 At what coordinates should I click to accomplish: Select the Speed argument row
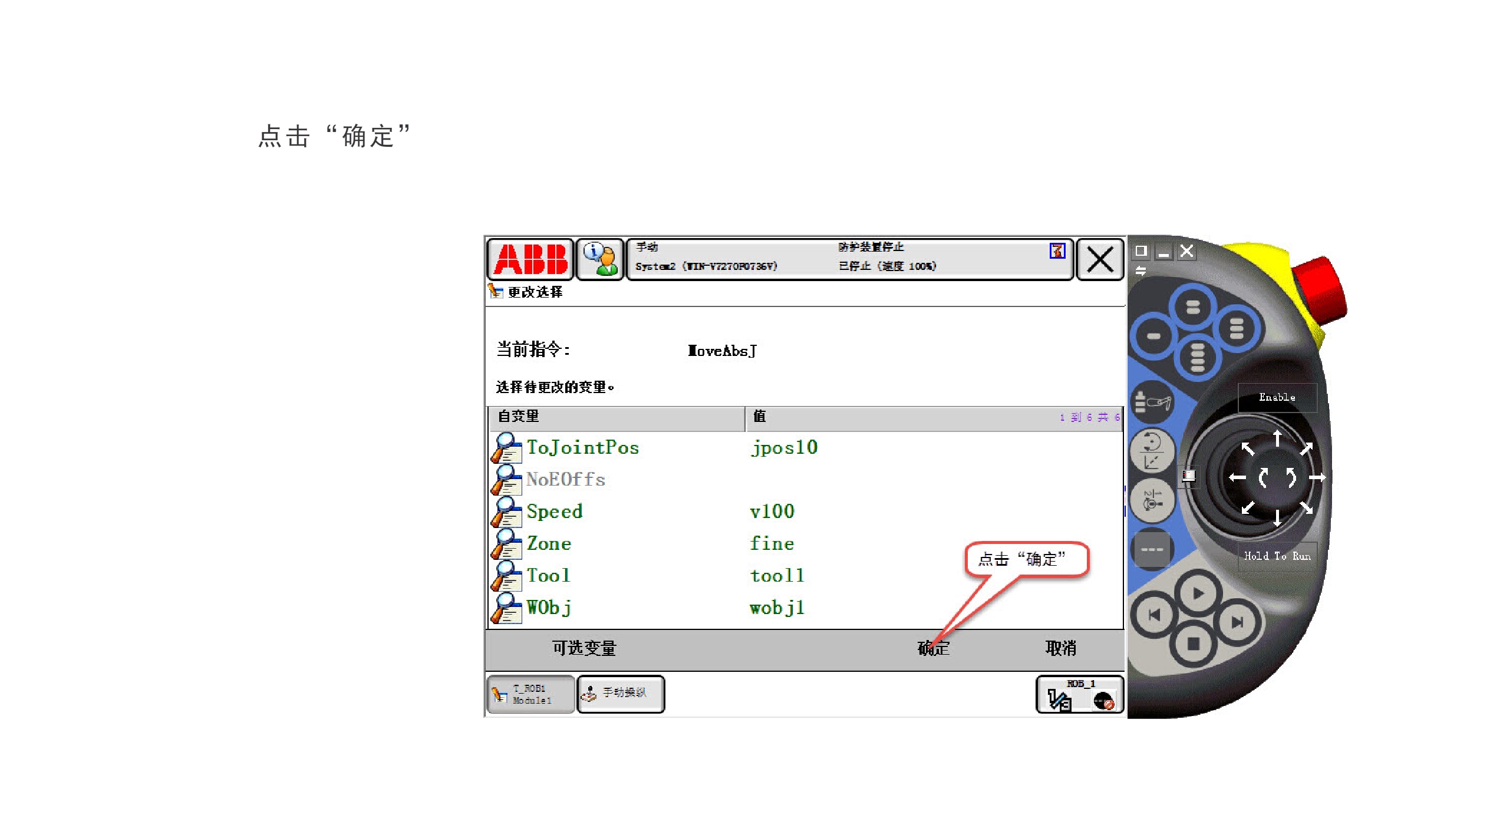554,512
